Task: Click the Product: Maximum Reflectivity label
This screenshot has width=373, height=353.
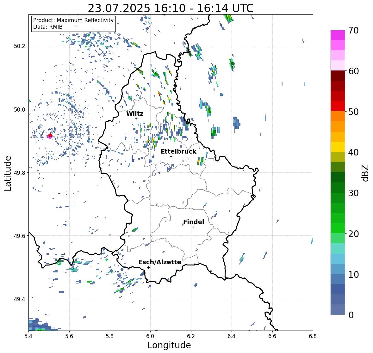Action: pyautogui.click(x=73, y=20)
